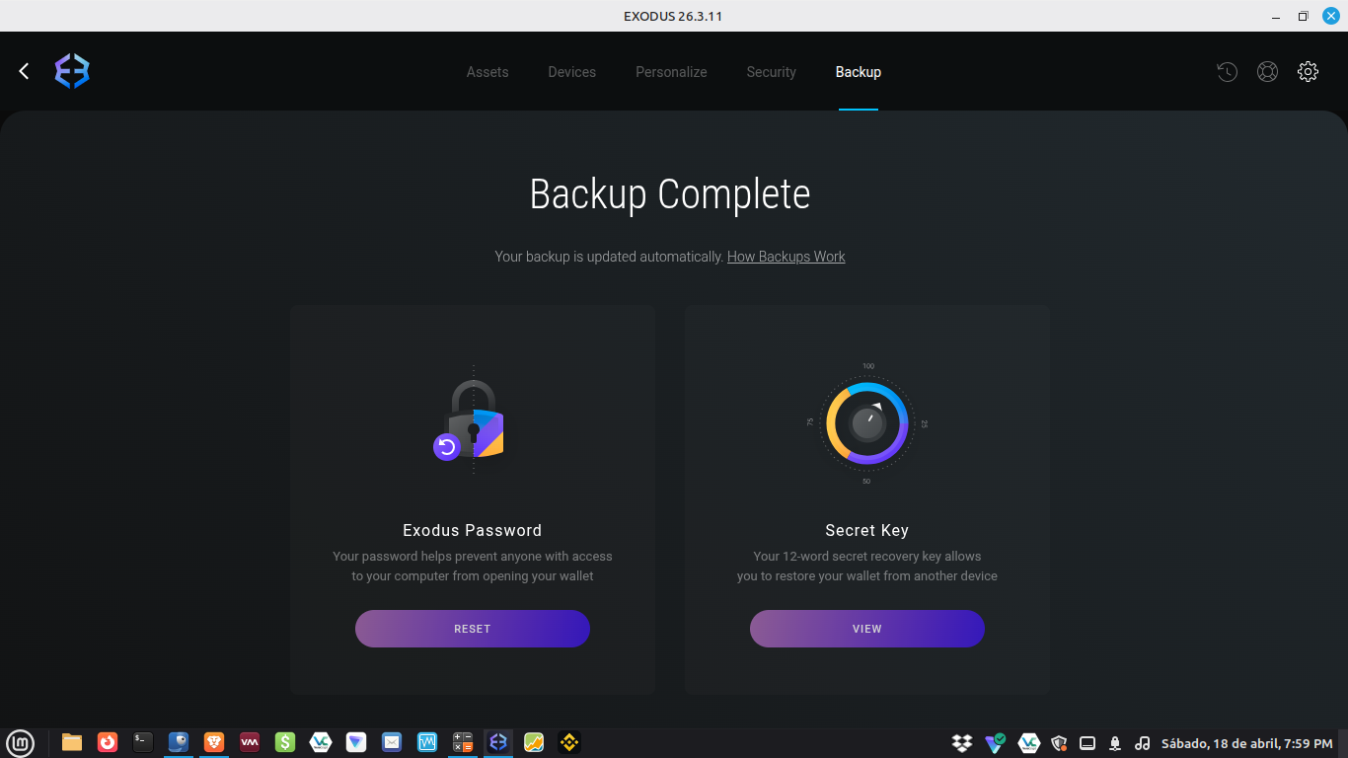Viewport: 1348px width, 758px height.
Task: Minimize the Exodus window
Action: click(x=1276, y=16)
